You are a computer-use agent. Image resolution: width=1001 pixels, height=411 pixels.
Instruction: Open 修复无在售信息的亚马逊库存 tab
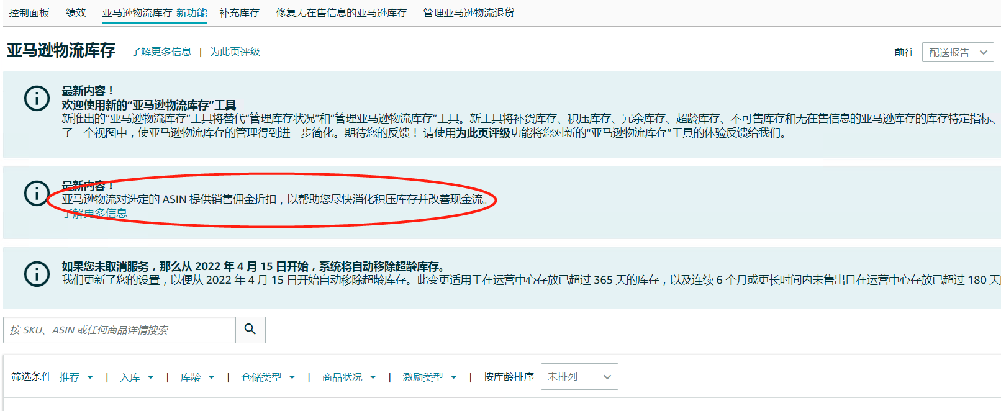[342, 13]
